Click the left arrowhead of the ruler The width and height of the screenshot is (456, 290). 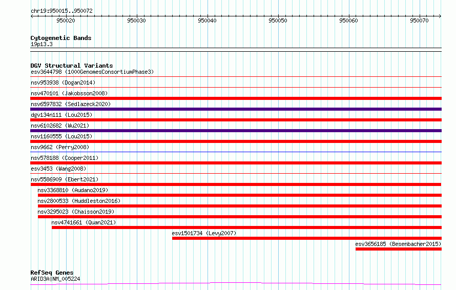pos(32,16)
